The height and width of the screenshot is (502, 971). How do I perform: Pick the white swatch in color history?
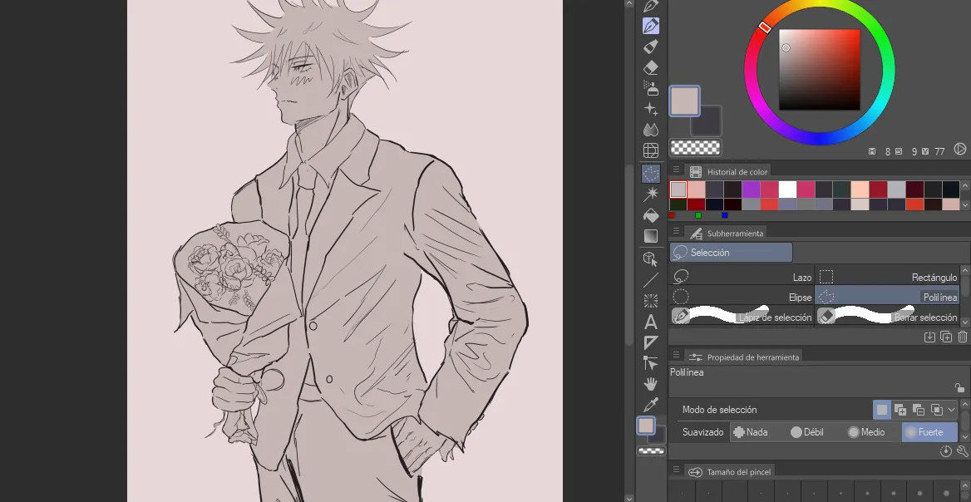pos(788,189)
